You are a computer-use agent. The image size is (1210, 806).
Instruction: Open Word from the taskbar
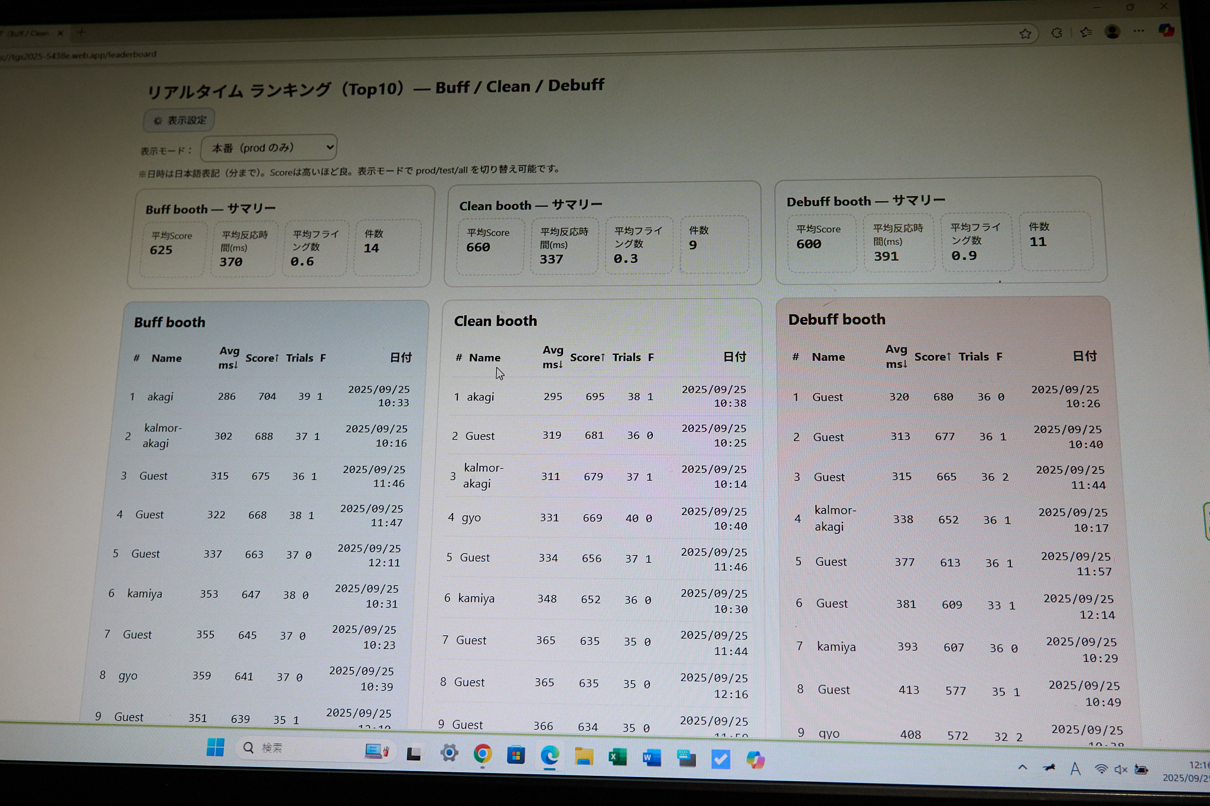tap(651, 758)
